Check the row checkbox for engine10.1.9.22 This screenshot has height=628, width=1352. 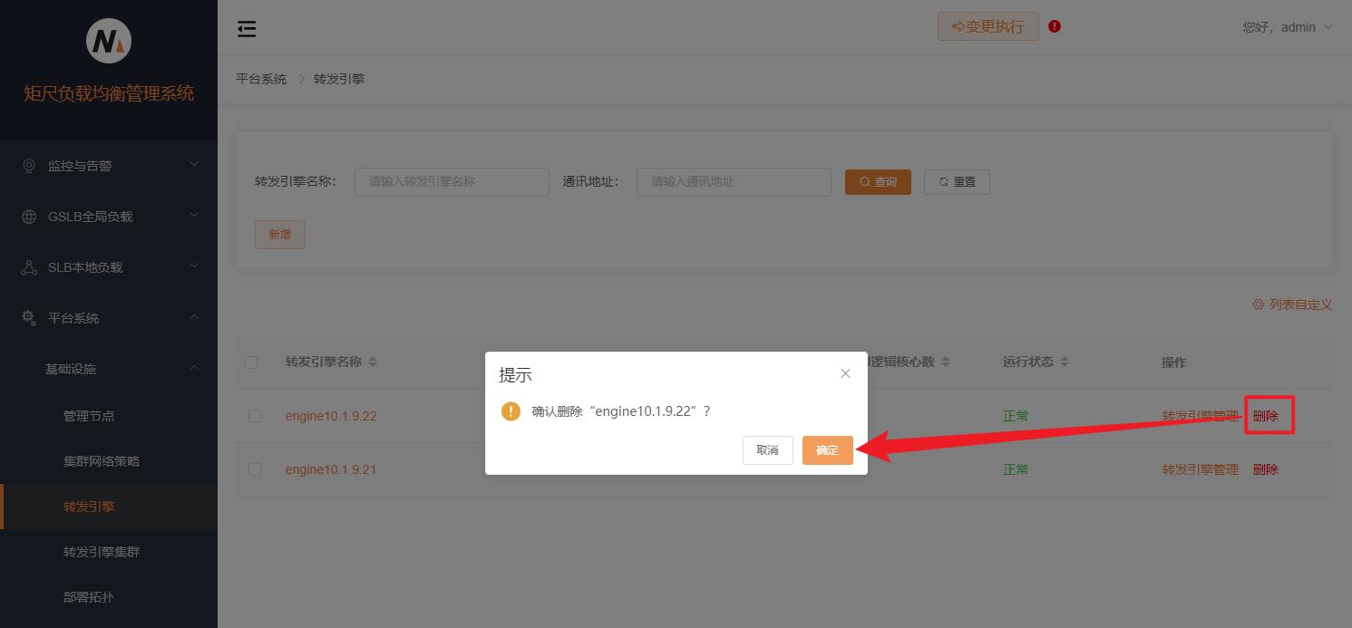tap(251, 415)
